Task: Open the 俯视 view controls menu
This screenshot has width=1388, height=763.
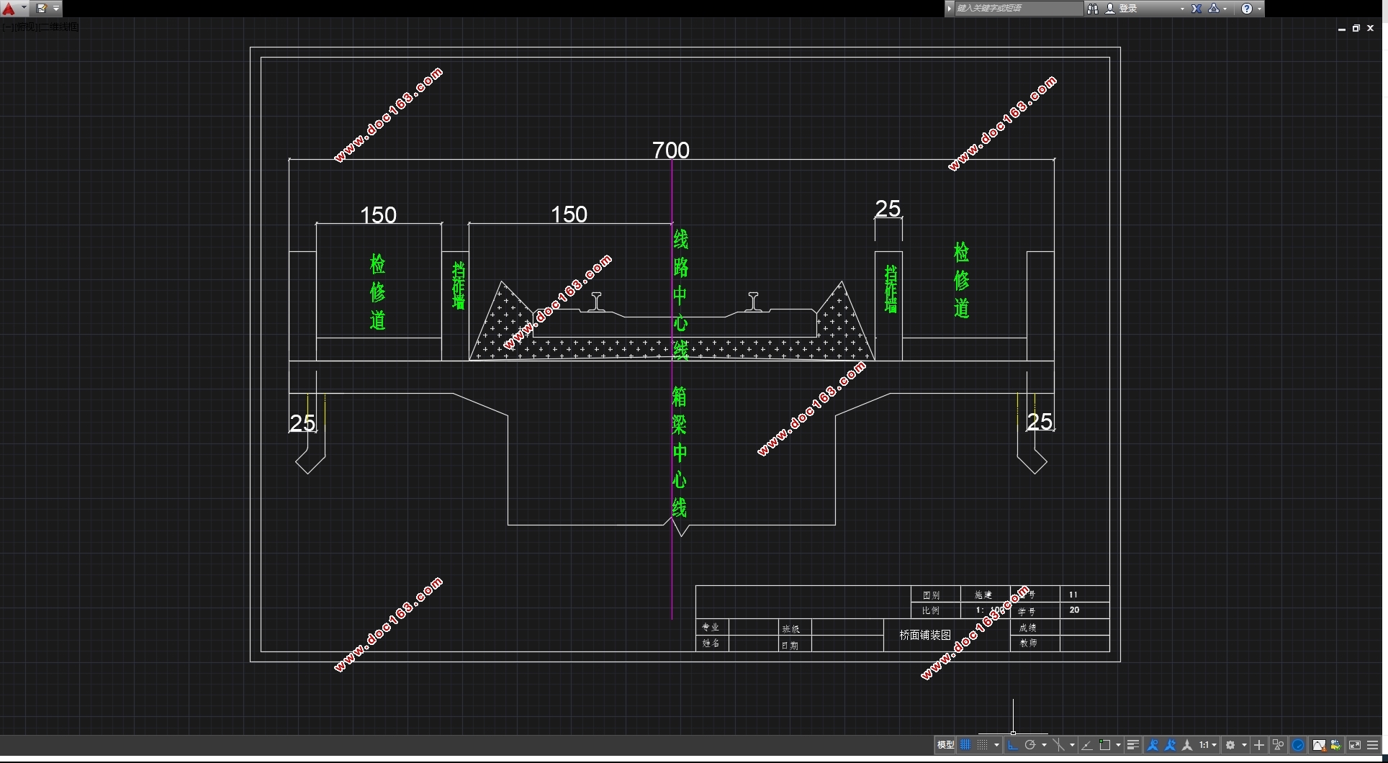Action: point(25,27)
